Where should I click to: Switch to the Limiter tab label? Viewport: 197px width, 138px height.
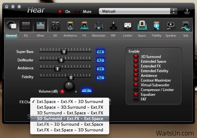128,36
